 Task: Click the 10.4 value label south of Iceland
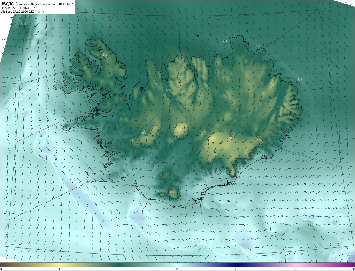[197, 242]
